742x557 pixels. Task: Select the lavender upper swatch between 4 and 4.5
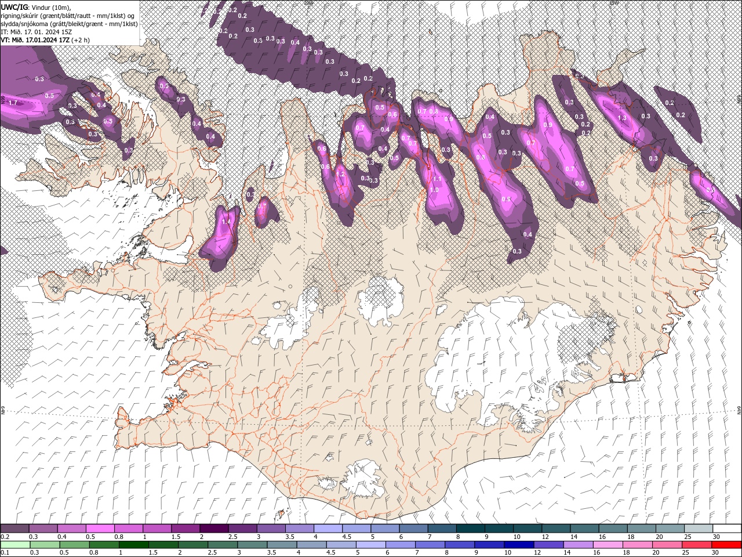point(328,529)
